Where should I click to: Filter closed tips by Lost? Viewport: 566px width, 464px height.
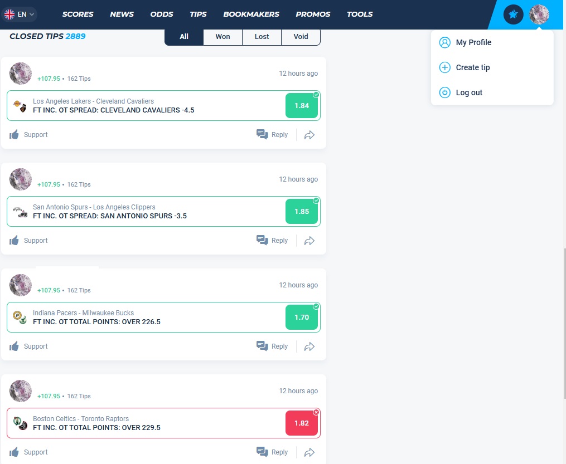[262, 37]
